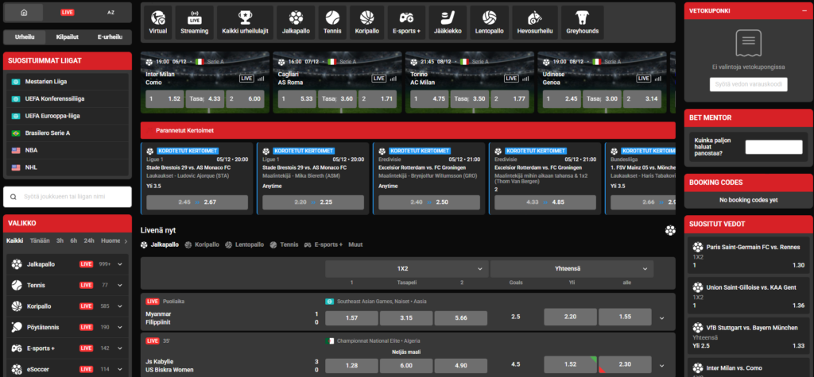Open the Streaming live TV icon

pos(194,22)
